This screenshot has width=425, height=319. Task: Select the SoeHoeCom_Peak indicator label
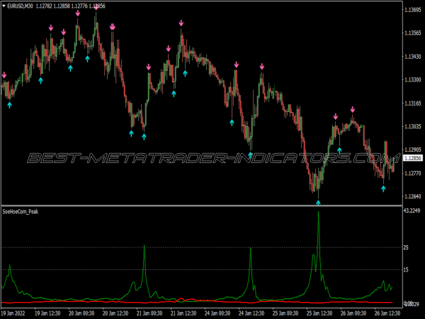[21, 211]
